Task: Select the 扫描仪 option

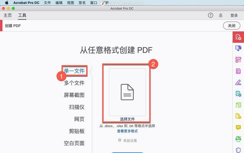Action: [x=77, y=107]
